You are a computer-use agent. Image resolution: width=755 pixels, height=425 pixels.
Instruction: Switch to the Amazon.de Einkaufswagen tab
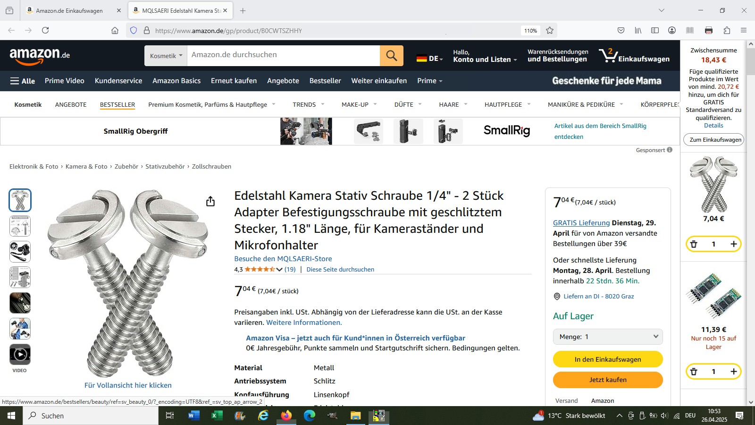(x=69, y=10)
